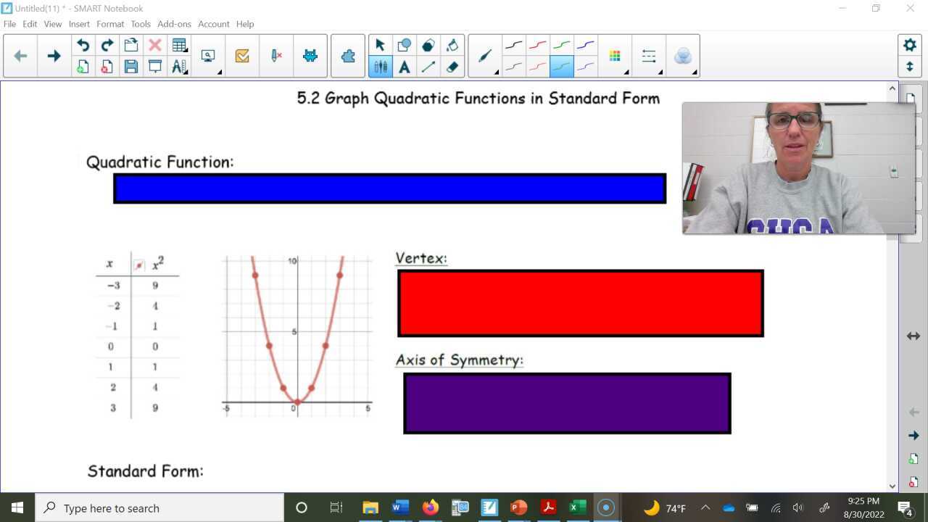This screenshot has width=928, height=522.
Task: Click the forward page navigation arrow
Action: click(x=54, y=55)
